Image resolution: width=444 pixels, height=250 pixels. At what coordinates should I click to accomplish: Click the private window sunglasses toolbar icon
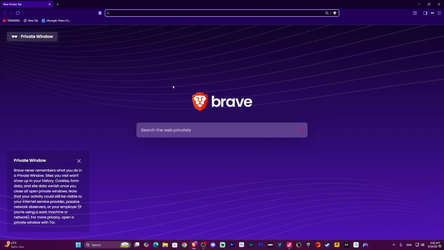click(x=432, y=13)
